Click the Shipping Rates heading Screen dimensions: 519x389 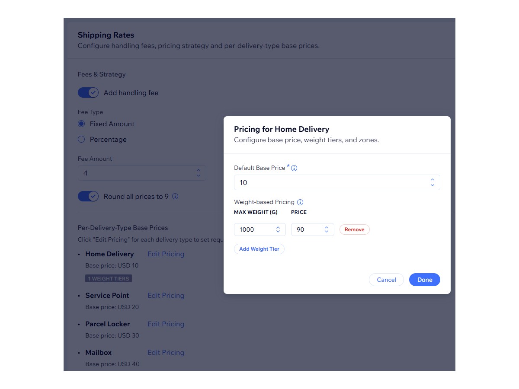click(x=106, y=35)
